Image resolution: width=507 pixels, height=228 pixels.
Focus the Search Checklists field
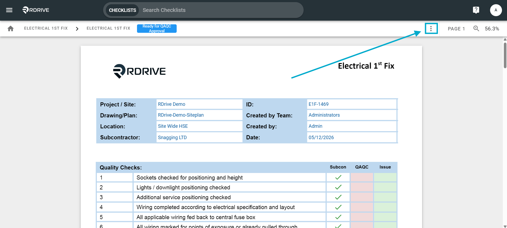click(x=221, y=10)
